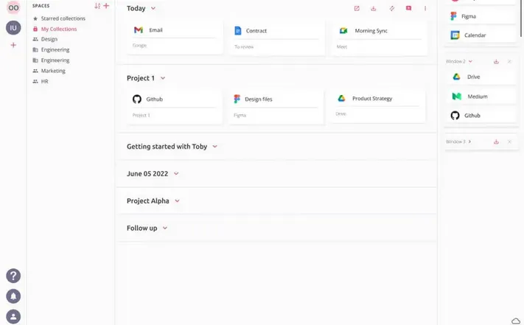Click the Medium tab in Window 2
The image size is (524, 325).
tap(477, 97)
